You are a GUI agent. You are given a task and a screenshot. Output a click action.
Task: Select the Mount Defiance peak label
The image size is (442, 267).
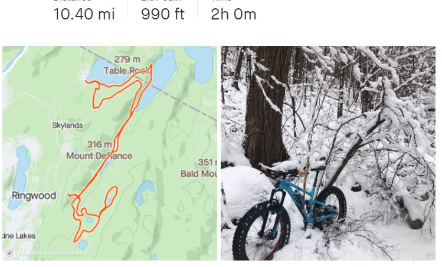point(99,156)
